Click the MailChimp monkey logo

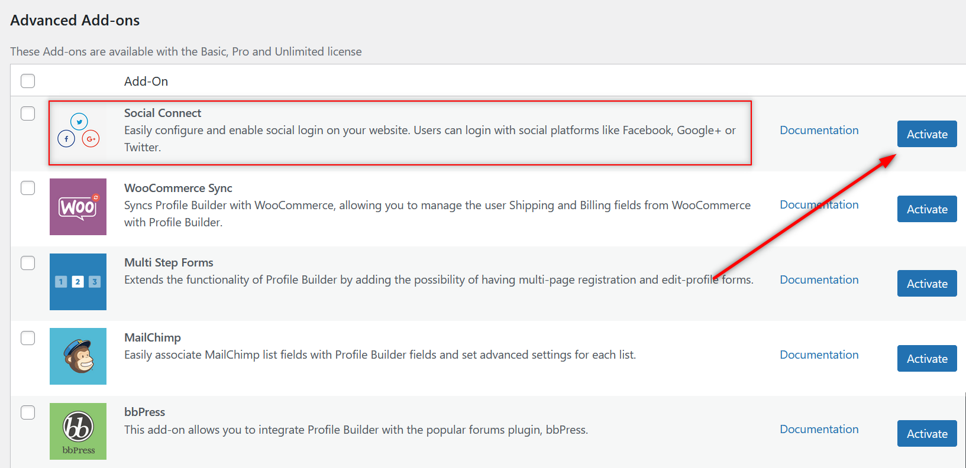pyautogui.click(x=78, y=356)
